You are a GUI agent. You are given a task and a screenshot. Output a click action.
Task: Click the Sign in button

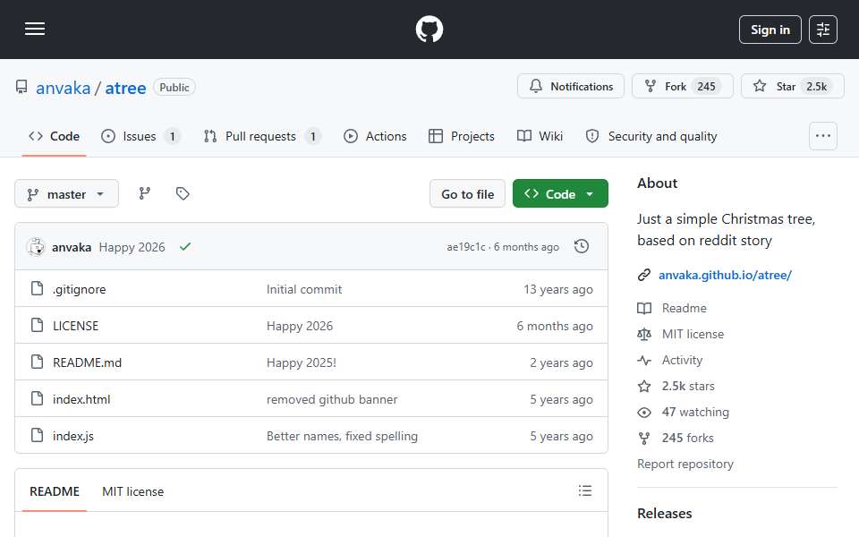[770, 30]
